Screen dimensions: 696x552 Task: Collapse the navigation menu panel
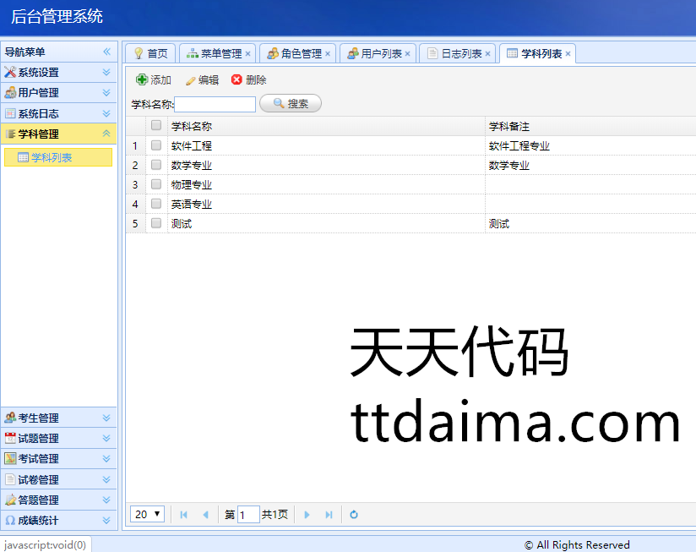pos(107,52)
